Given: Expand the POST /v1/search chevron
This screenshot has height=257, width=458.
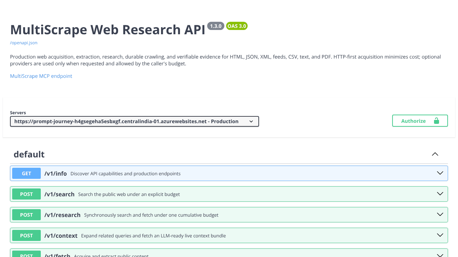Looking at the screenshot, I should [440, 194].
